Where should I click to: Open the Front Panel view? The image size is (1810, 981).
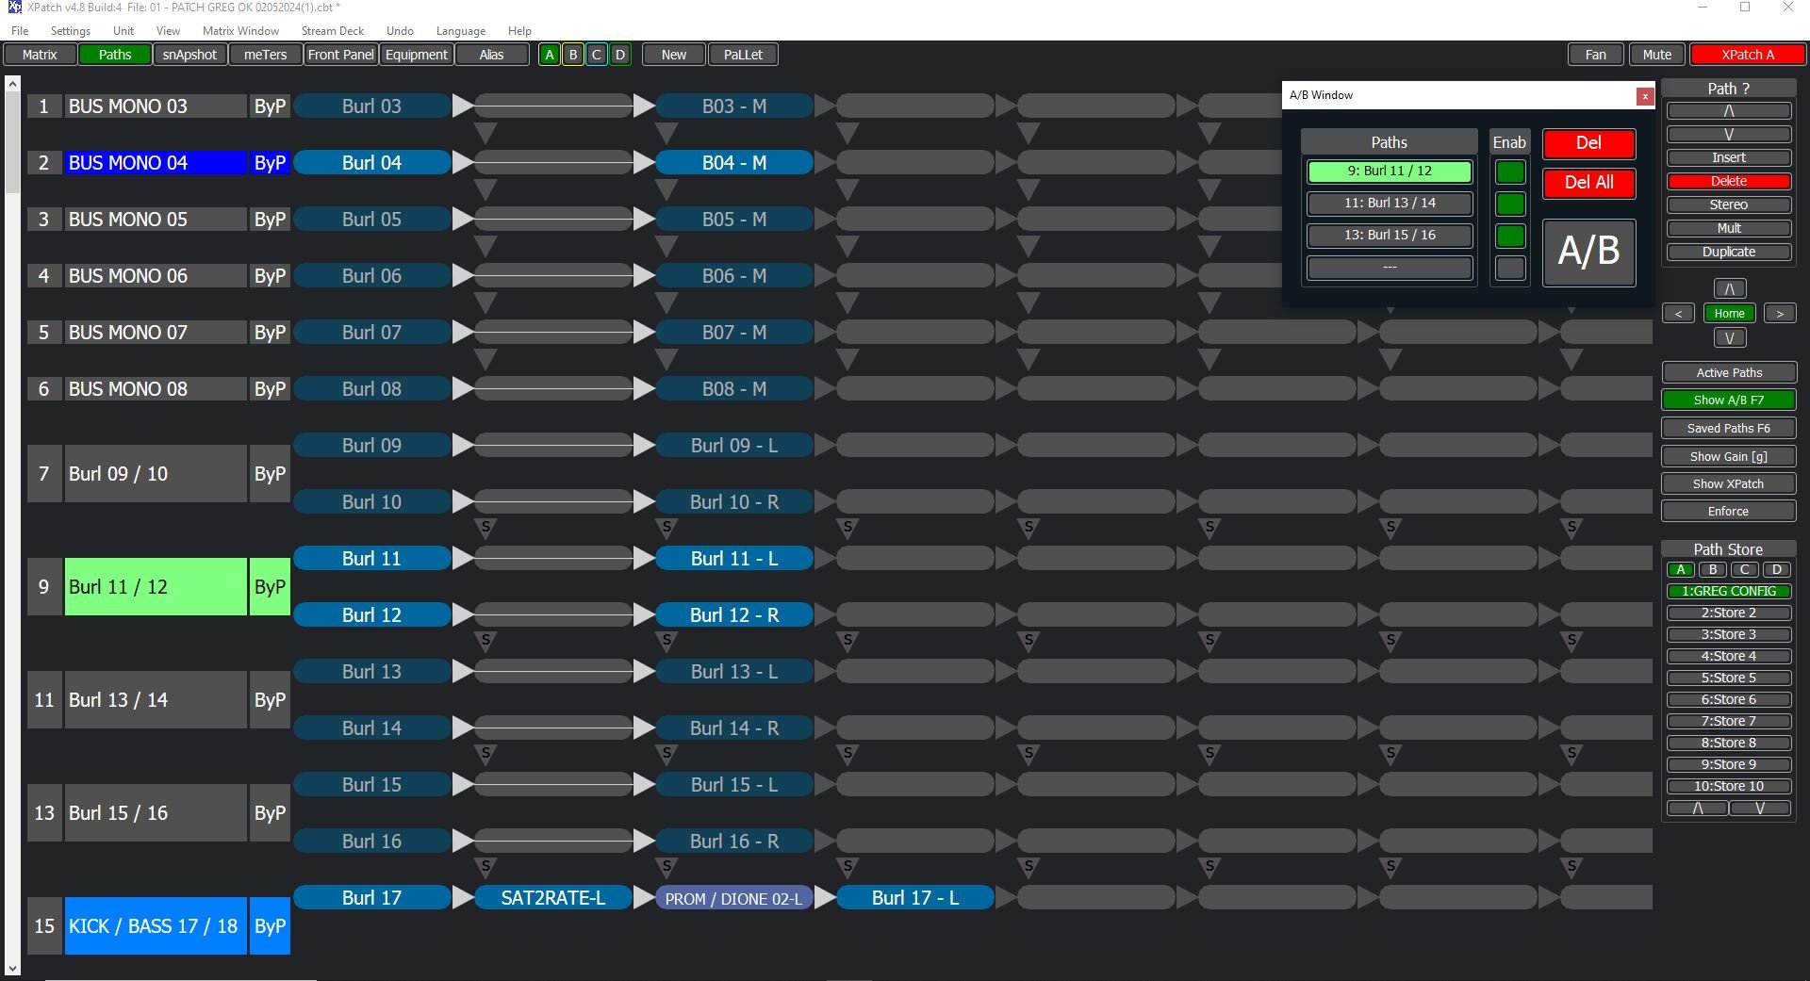340,55
